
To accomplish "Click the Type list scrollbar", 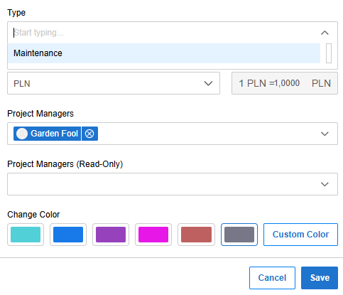I will [329, 53].
